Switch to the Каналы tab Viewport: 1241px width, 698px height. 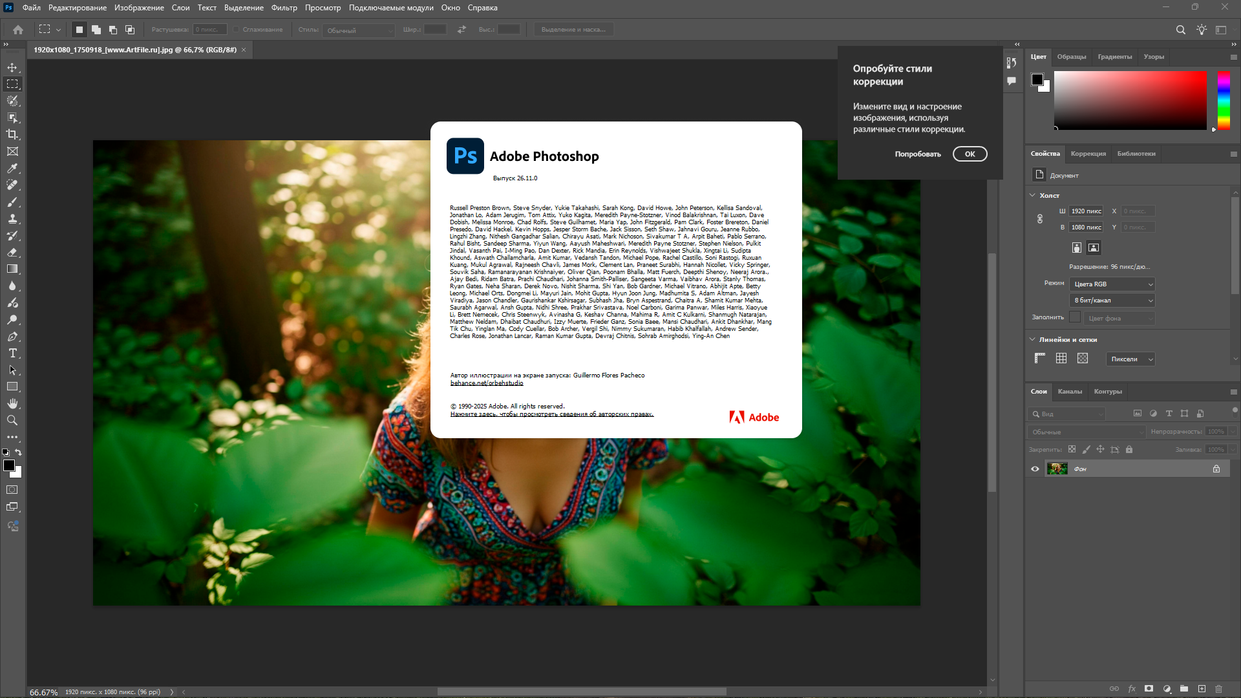pos(1070,391)
